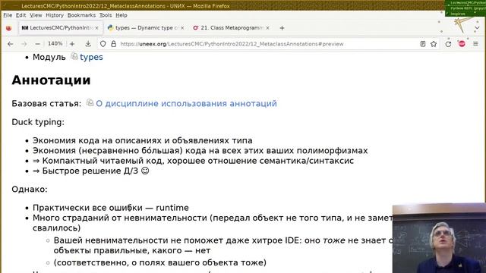View site security via the padlock icon
This screenshot has width=486, height=273.
[x=113, y=44]
